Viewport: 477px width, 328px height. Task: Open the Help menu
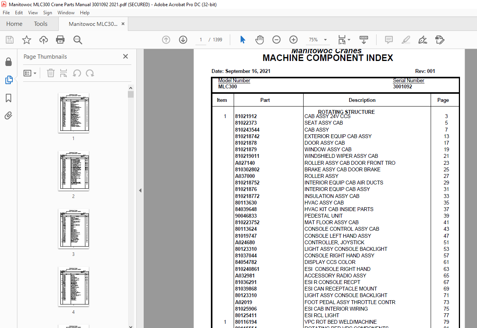[x=85, y=13]
